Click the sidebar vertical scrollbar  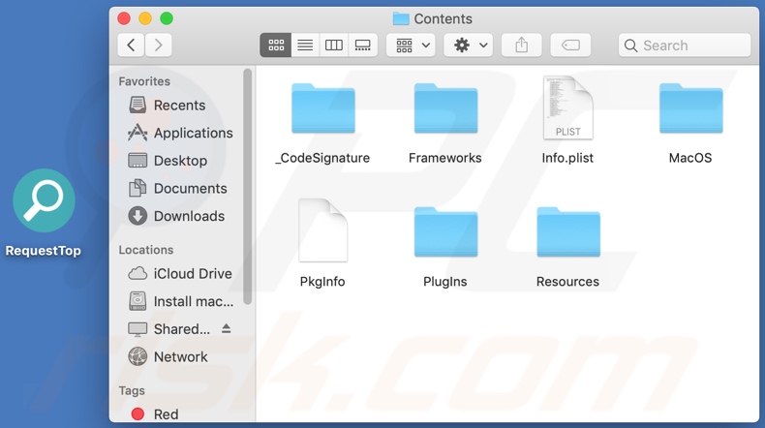pyautogui.click(x=247, y=187)
